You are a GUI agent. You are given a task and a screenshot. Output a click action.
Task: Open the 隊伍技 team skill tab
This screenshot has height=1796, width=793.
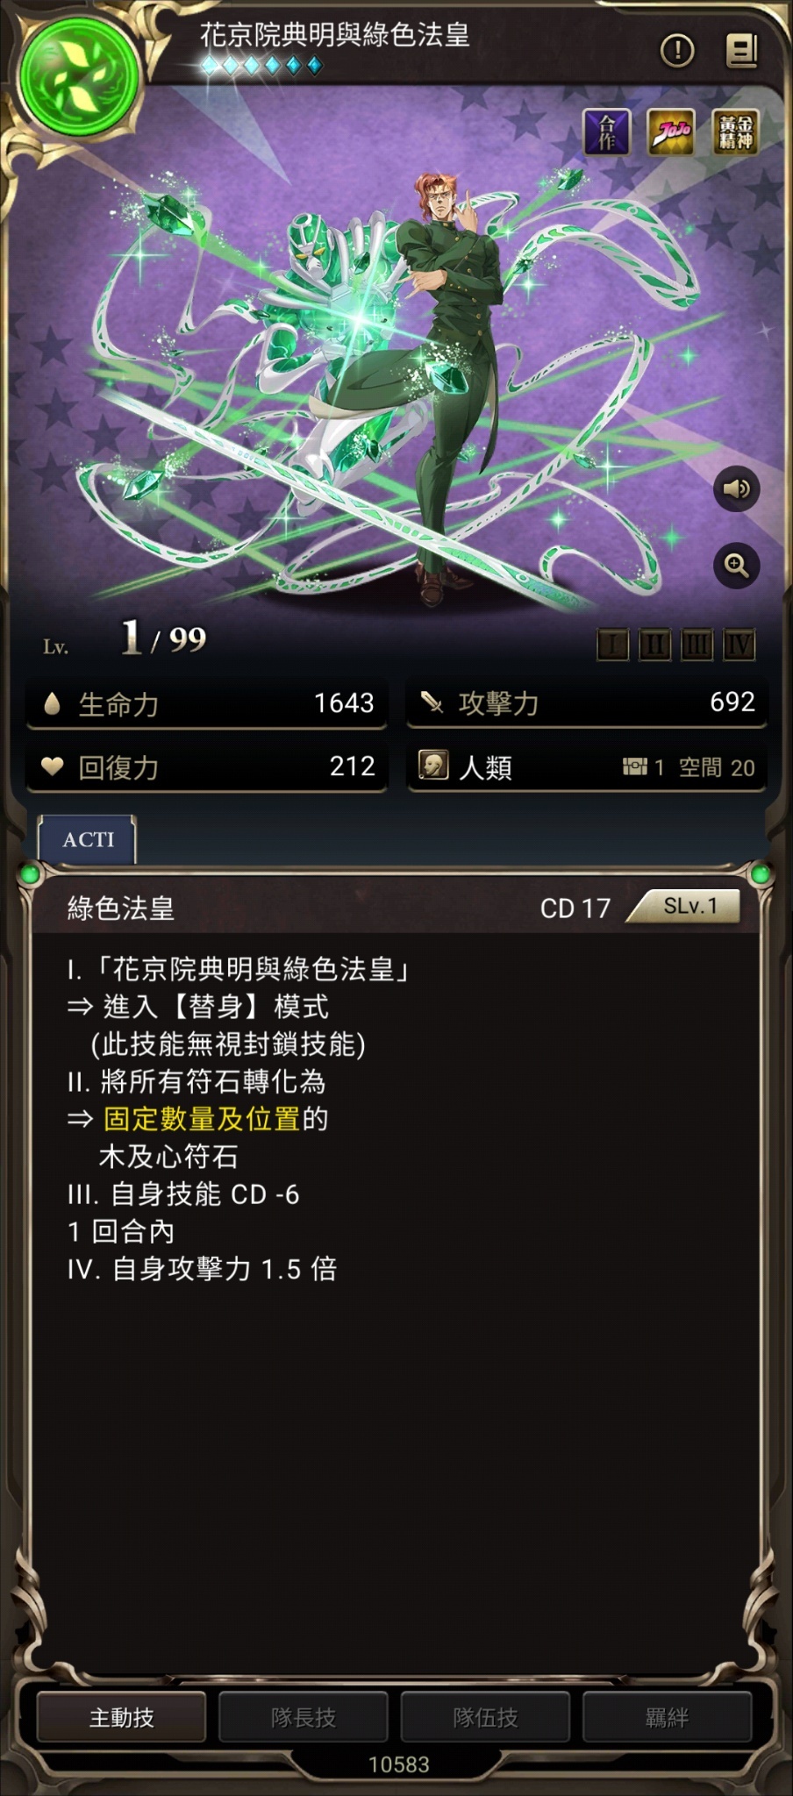(x=485, y=1717)
